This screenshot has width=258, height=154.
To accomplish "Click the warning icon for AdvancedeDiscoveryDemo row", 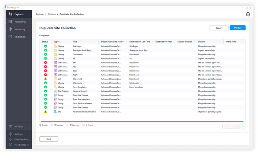I will point(45,112).
